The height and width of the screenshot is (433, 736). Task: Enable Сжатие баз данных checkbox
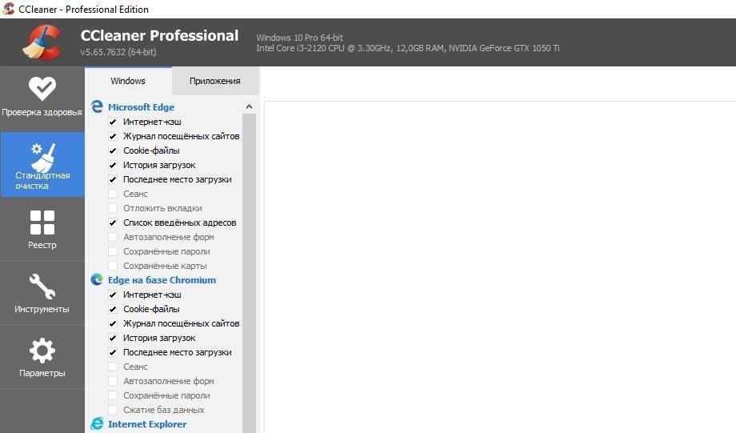coord(113,410)
